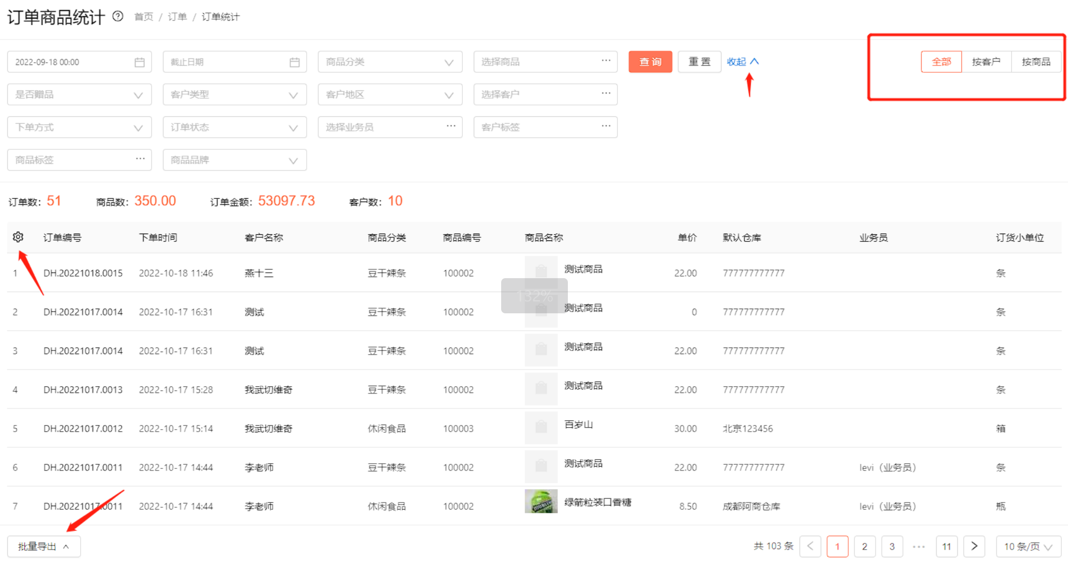1068x562 pixels.
Task: Open calendar icon in start date field
Action: [140, 62]
